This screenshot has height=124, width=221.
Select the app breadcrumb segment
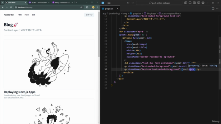[104, 13]
